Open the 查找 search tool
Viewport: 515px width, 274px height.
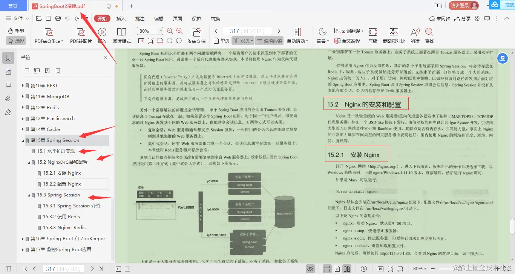point(429,35)
